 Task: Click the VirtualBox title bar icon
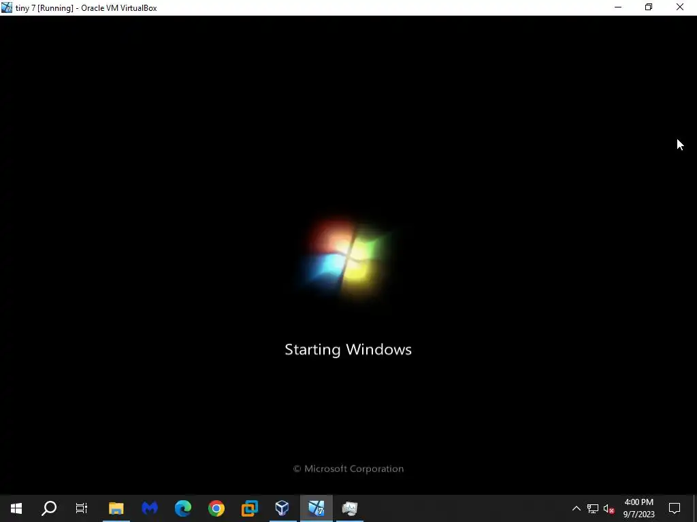(x=7, y=7)
